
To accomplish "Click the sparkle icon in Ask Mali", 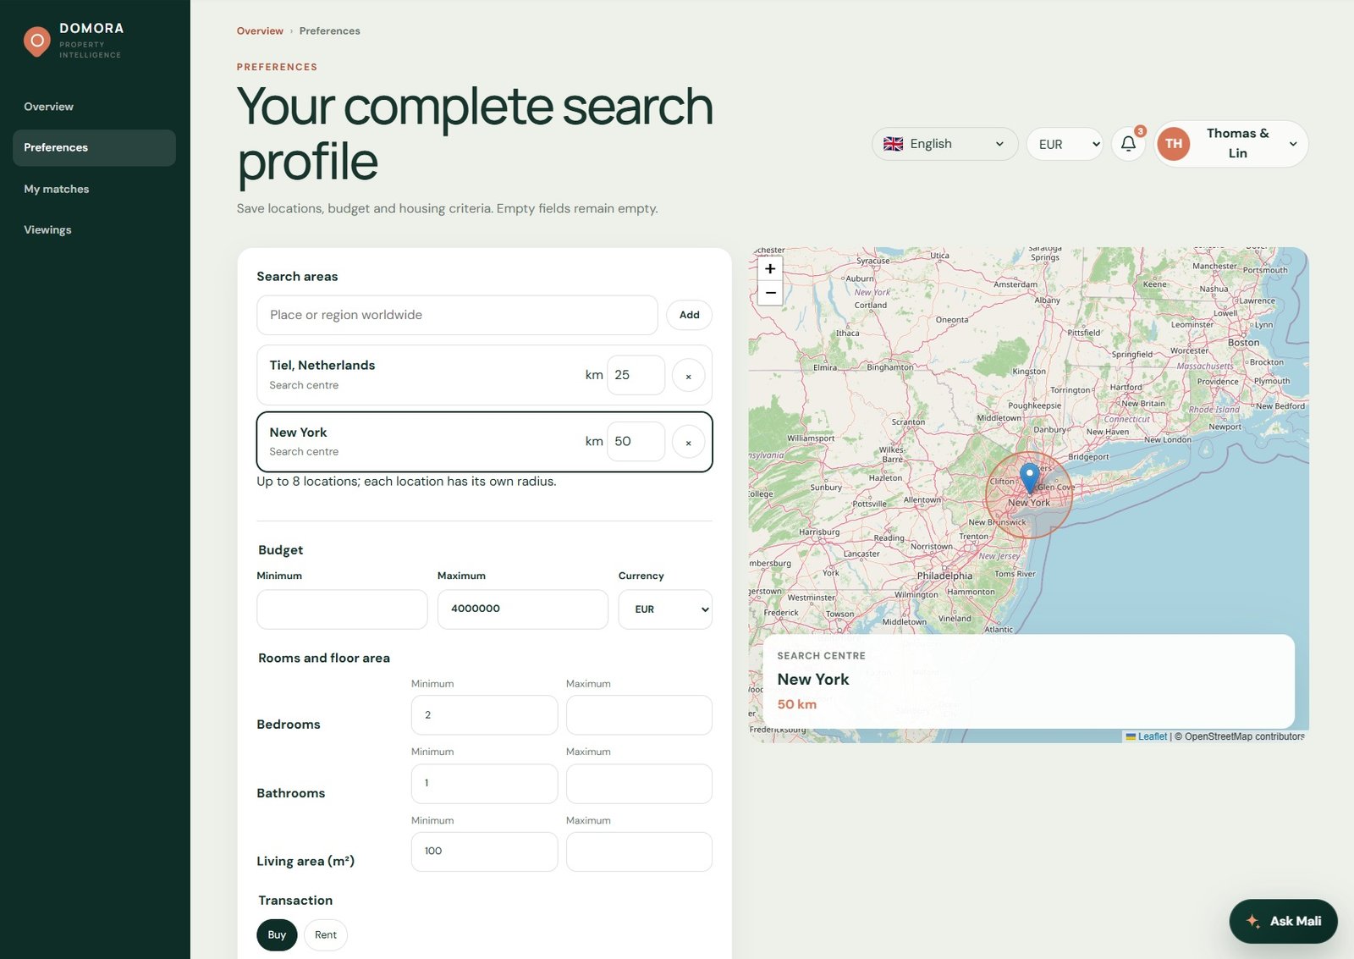I will point(1253,921).
